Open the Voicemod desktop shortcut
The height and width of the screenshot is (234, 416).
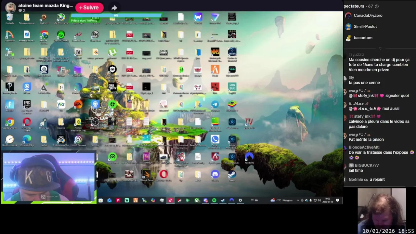[x=232, y=71]
